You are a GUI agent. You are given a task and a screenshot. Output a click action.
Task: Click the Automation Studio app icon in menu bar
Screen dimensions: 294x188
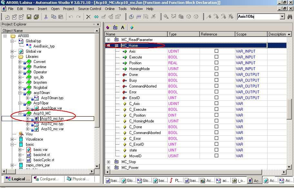click(x=4, y=9)
